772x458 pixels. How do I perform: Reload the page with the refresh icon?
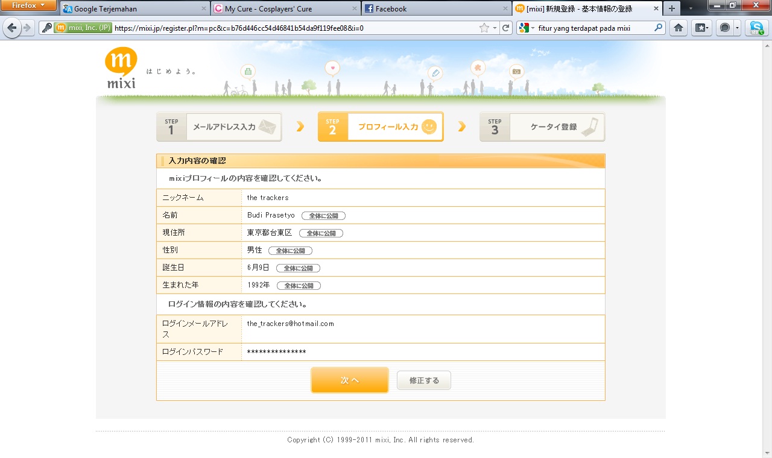click(507, 28)
